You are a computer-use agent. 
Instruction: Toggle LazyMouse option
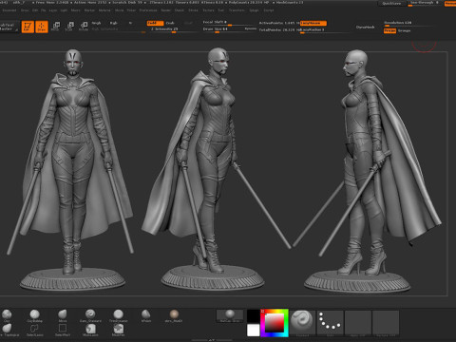(313, 23)
